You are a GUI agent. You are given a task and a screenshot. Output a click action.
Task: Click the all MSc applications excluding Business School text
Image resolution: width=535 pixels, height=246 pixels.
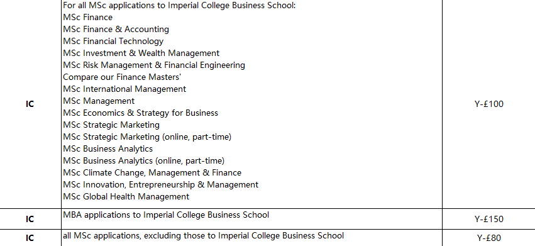pyautogui.click(x=203, y=235)
